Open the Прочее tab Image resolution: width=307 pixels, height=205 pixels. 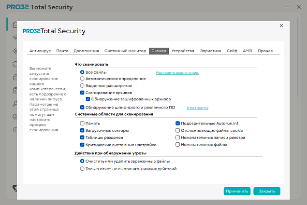click(x=265, y=51)
